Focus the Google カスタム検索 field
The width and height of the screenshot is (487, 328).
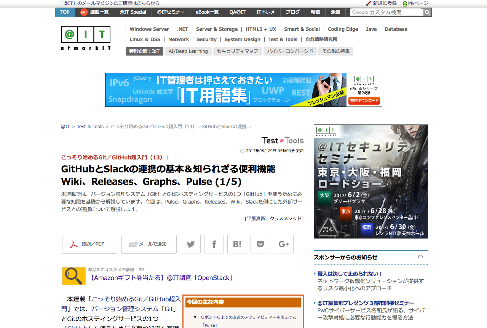(x=387, y=12)
